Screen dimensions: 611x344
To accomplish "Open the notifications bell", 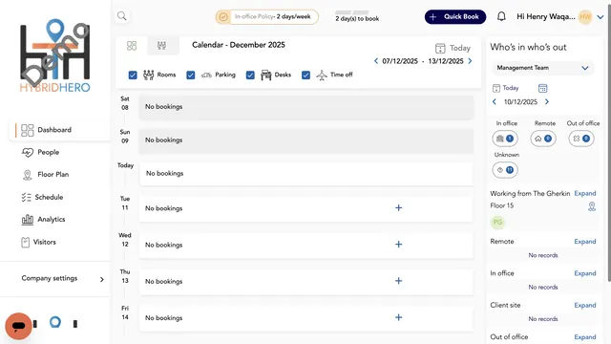I will point(501,16).
